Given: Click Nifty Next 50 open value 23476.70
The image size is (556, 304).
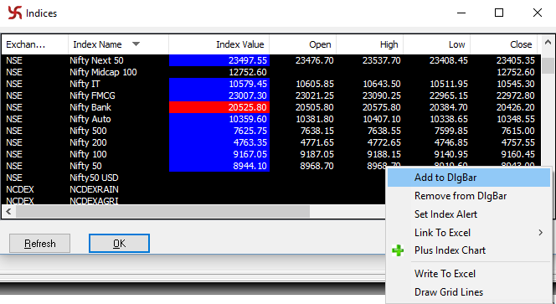Looking at the screenshot, I should (x=315, y=60).
